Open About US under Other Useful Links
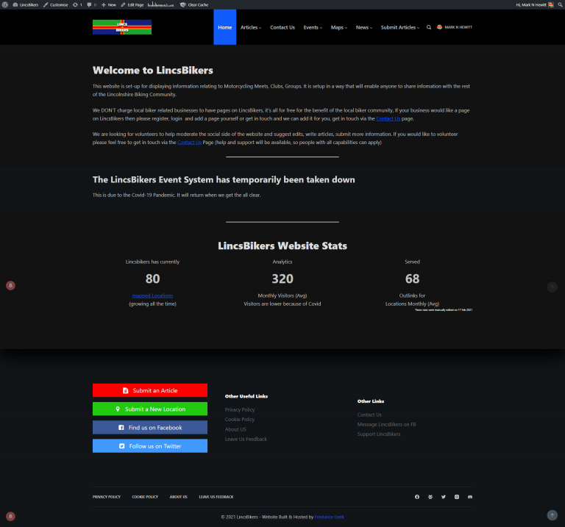 pyautogui.click(x=235, y=429)
